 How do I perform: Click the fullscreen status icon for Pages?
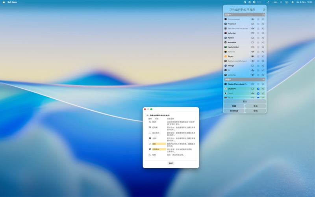tap(252, 56)
